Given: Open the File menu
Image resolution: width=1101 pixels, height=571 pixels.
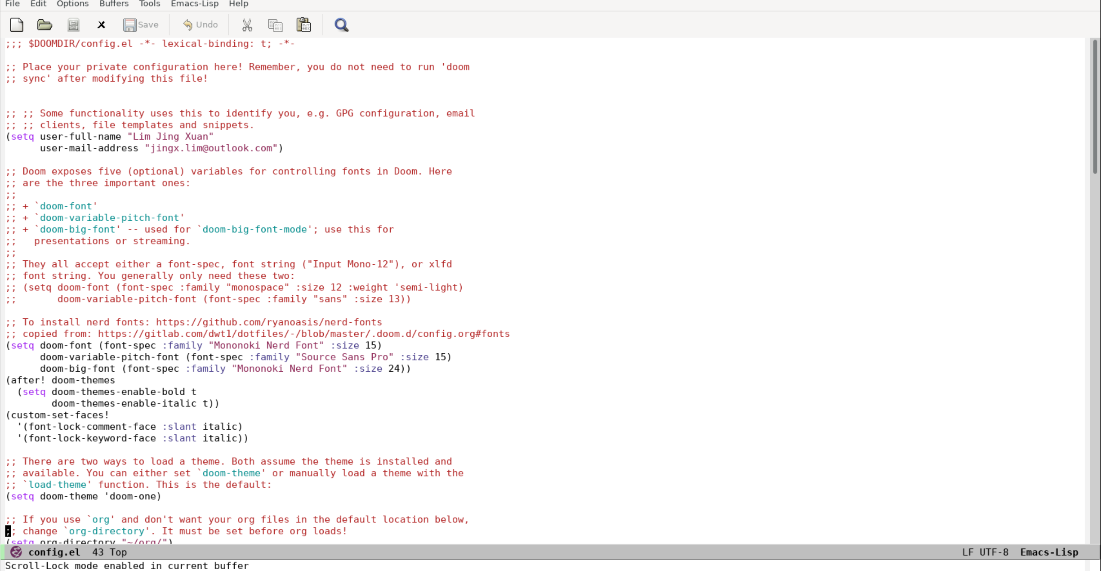Looking at the screenshot, I should pos(12,4).
